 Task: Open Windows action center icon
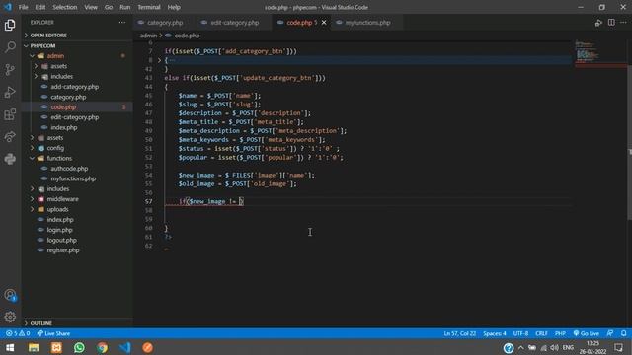tap(619, 348)
